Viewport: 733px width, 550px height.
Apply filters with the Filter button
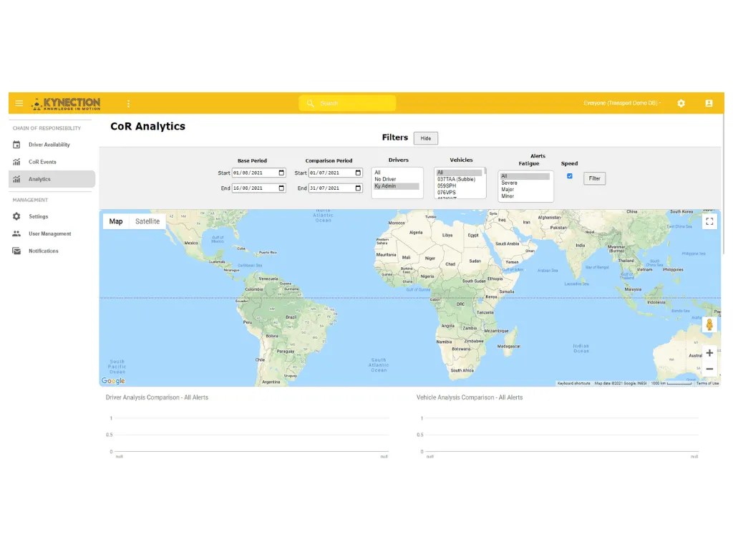594,178
